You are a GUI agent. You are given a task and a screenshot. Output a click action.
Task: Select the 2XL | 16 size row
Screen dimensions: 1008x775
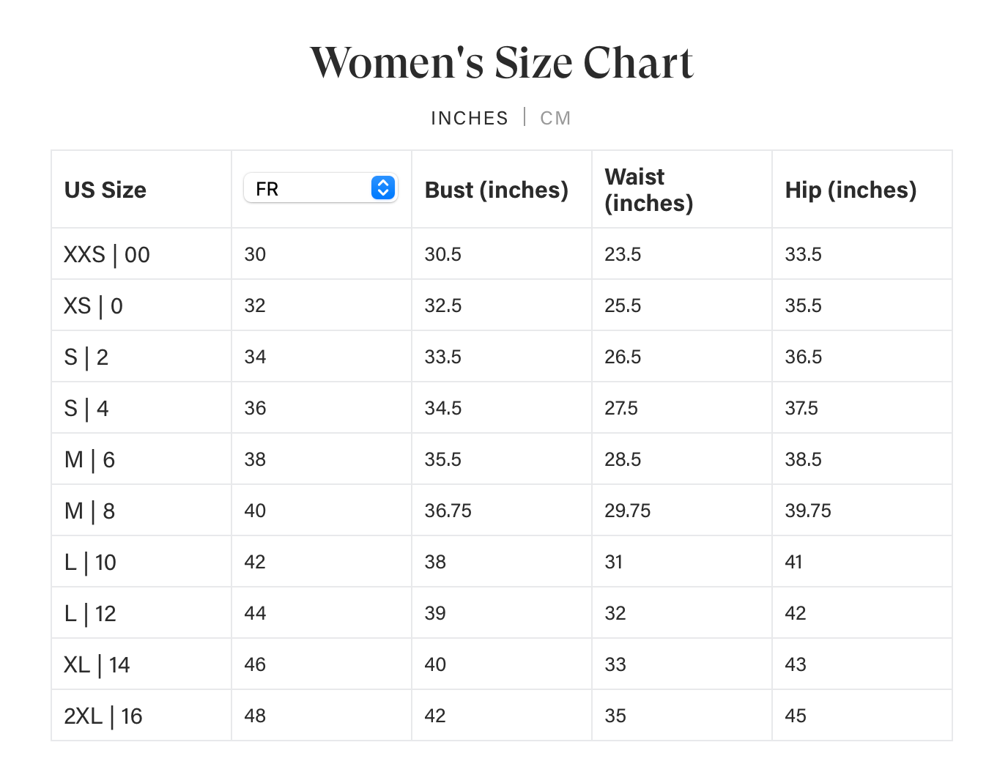103,716
